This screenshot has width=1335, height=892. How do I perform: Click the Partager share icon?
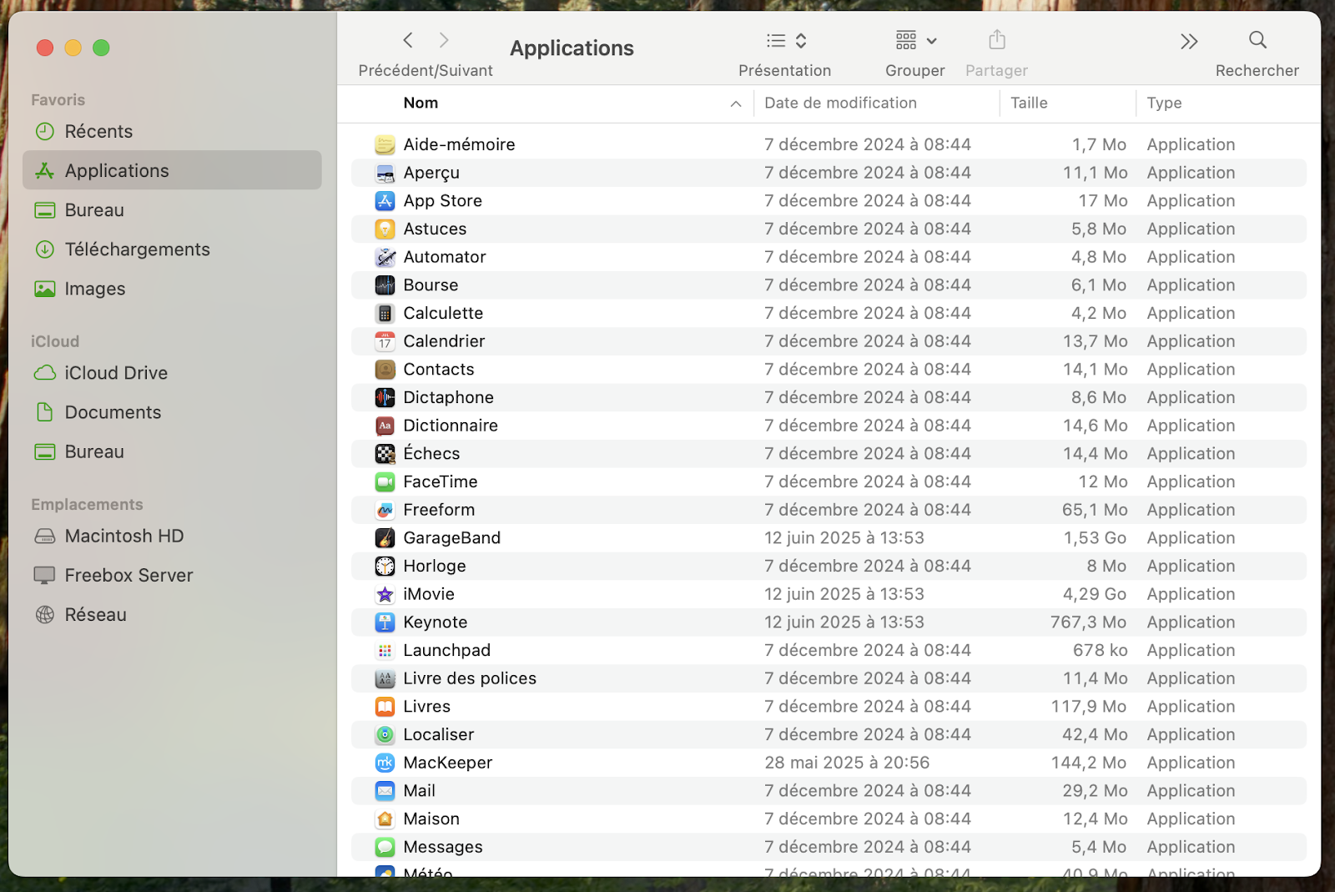click(x=996, y=40)
